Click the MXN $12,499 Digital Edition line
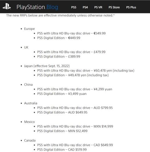The image size is (150, 152). 62,131
